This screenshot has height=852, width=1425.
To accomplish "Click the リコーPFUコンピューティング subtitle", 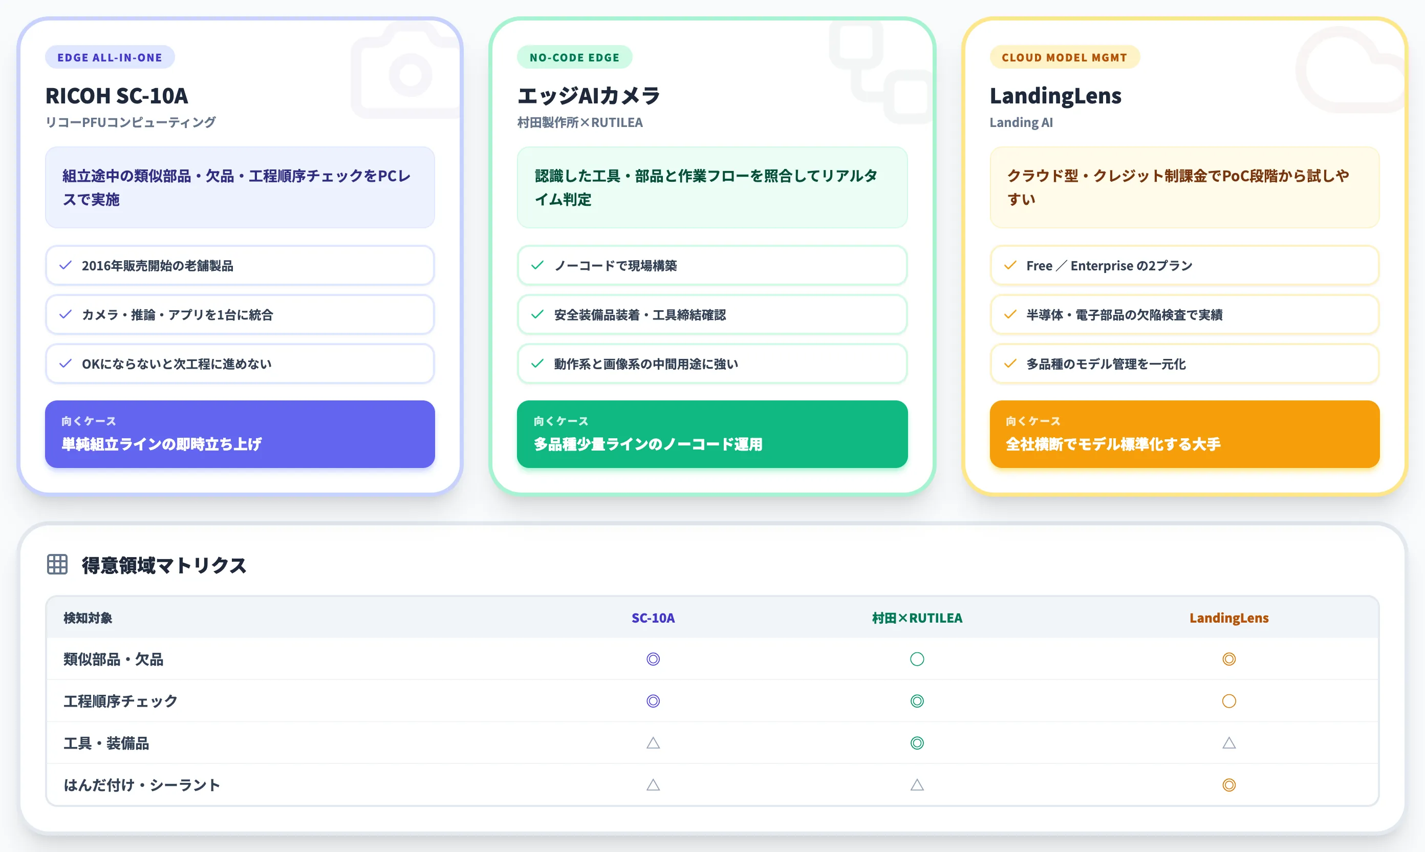I will [x=131, y=122].
